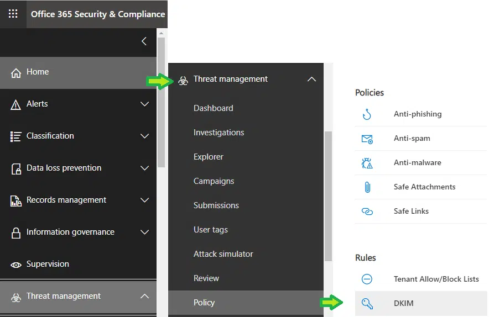This screenshot has width=489, height=317.
Task: Click the submenu vertical scrollbar
Action: coord(328,196)
